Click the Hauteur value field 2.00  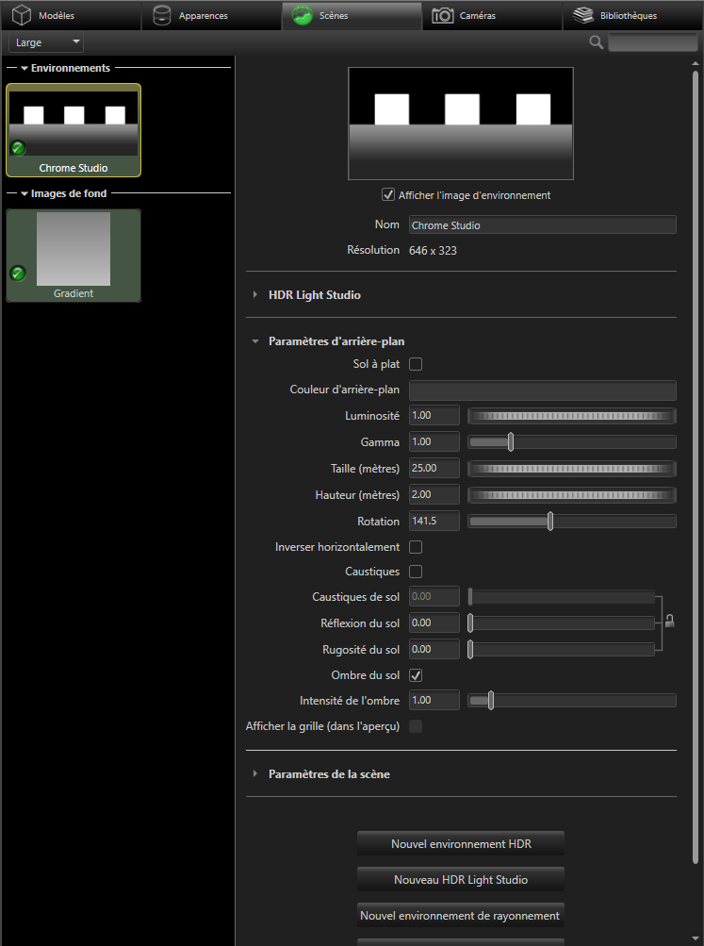point(434,495)
